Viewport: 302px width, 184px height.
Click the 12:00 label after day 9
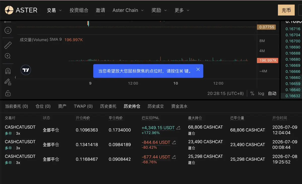tap(133, 83)
